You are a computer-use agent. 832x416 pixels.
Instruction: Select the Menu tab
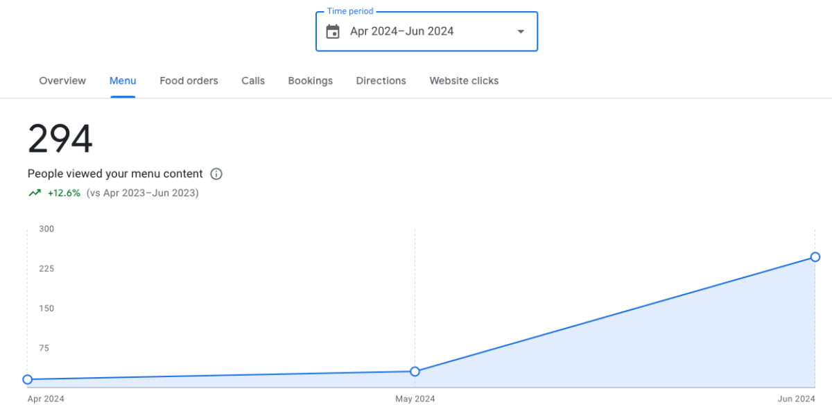tap(123, 80)
